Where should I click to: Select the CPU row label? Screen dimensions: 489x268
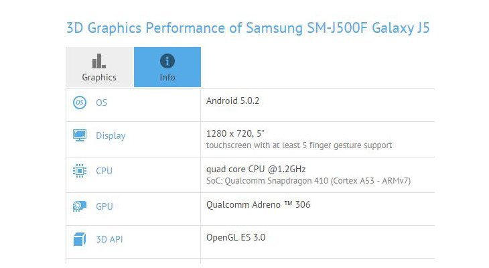click(x=104, y=171)
